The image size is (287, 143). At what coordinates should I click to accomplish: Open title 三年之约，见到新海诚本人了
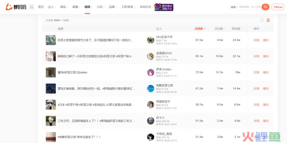tap(96, 121)
